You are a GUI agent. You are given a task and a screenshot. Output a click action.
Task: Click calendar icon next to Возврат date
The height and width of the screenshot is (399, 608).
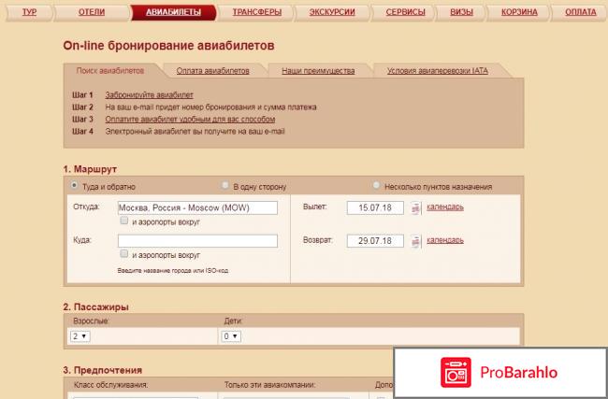415,241
